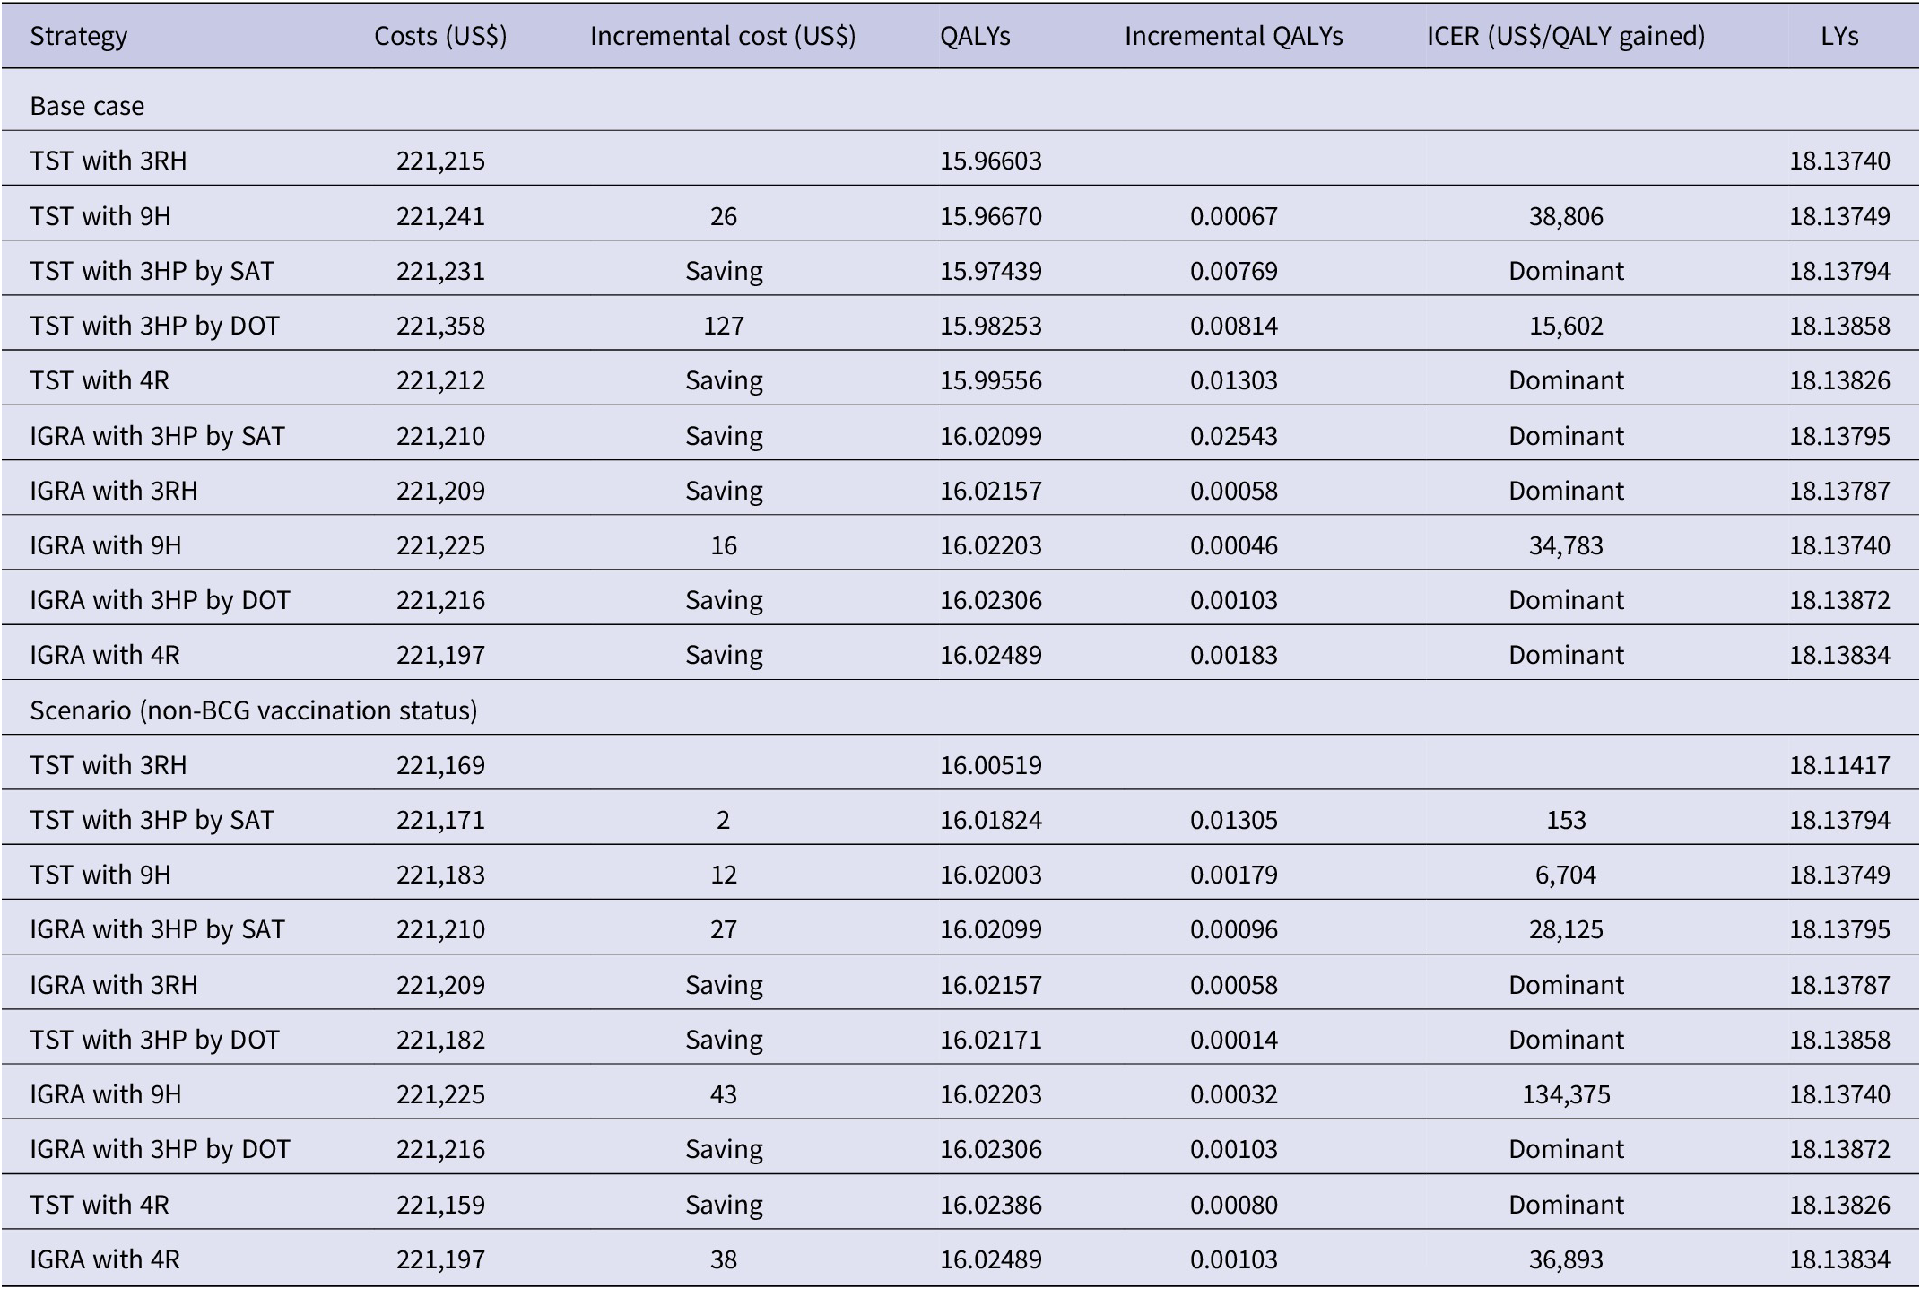Click the ICER (US$/QALY gained) header
The width and height of the screenshot is (1921, 1289).
click(1566, 36)
